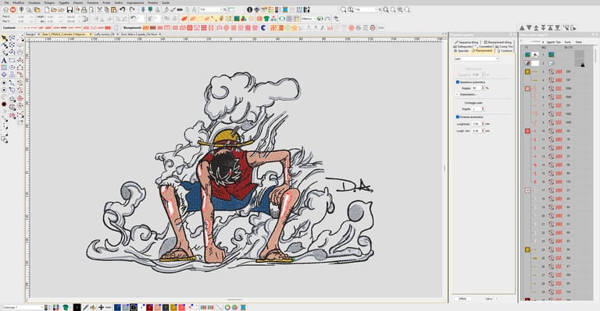Toggle the Divisione automatica checkbox
The width and height of the screenshot is (600, 311).
click(458, 117)
